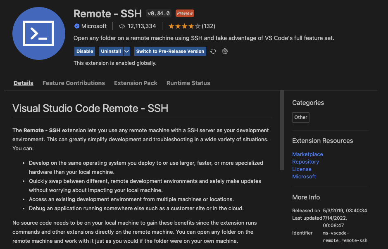
Task: Open the Extension Pack tab
Action: [136, 83]
